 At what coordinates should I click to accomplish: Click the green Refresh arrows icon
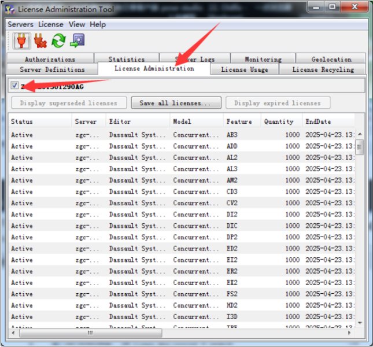click(x=58, y=40)
